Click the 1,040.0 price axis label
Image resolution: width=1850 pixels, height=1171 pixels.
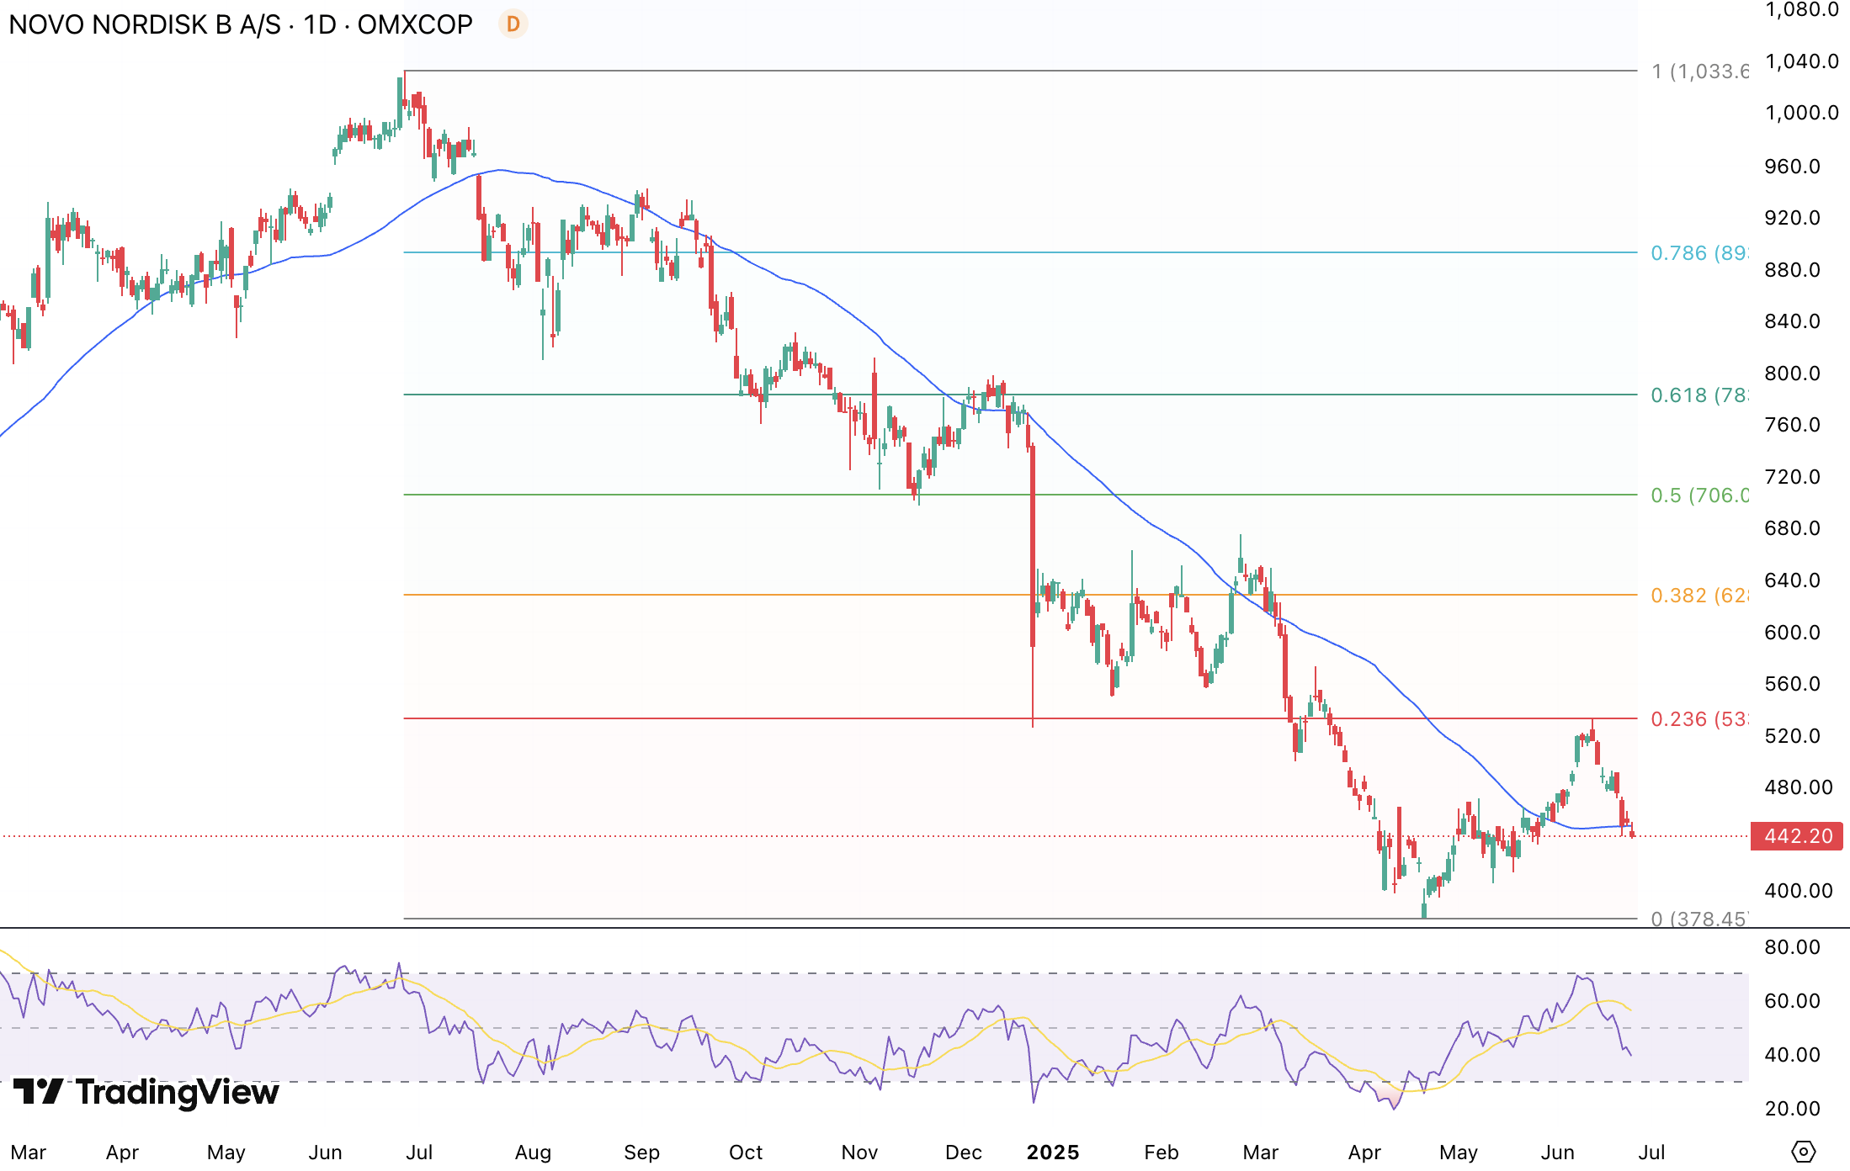(x=1801, y=61)
